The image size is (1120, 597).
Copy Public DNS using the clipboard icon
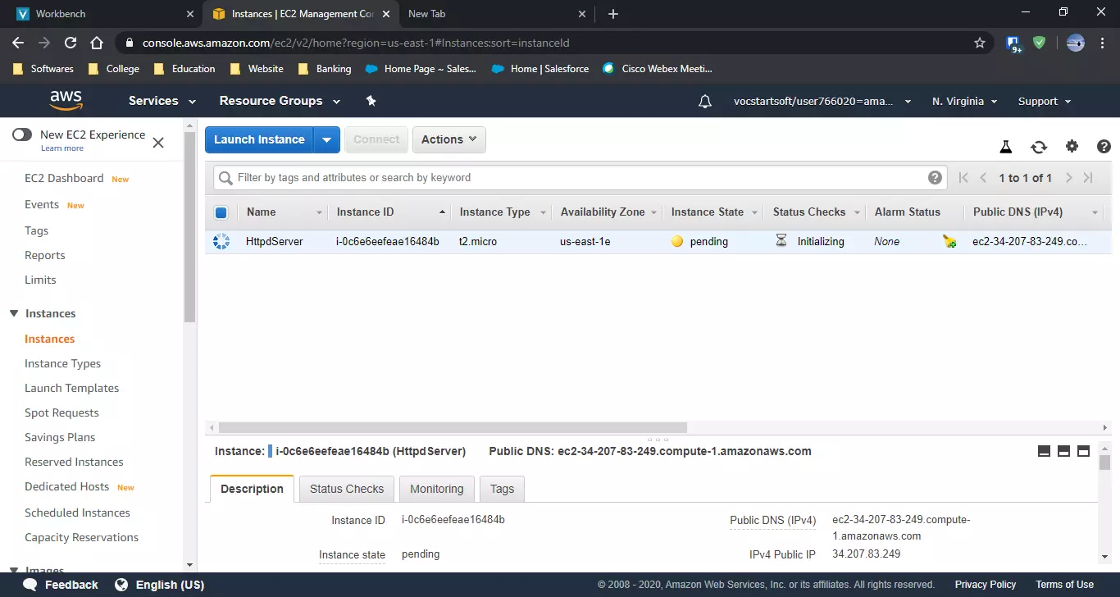click(269, 450)
